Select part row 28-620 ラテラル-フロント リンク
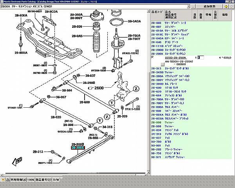This screenshot has width=235, height=188. pyautogui.click(x=191, y=92)
